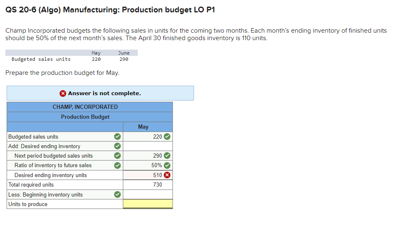Click the May sales value 220 in the data table
This screenshot has height=235, width=419.
coord(96,59)
